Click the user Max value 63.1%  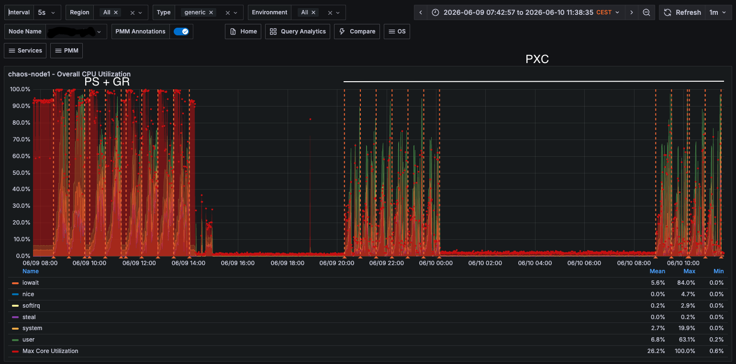coord(686,340)
